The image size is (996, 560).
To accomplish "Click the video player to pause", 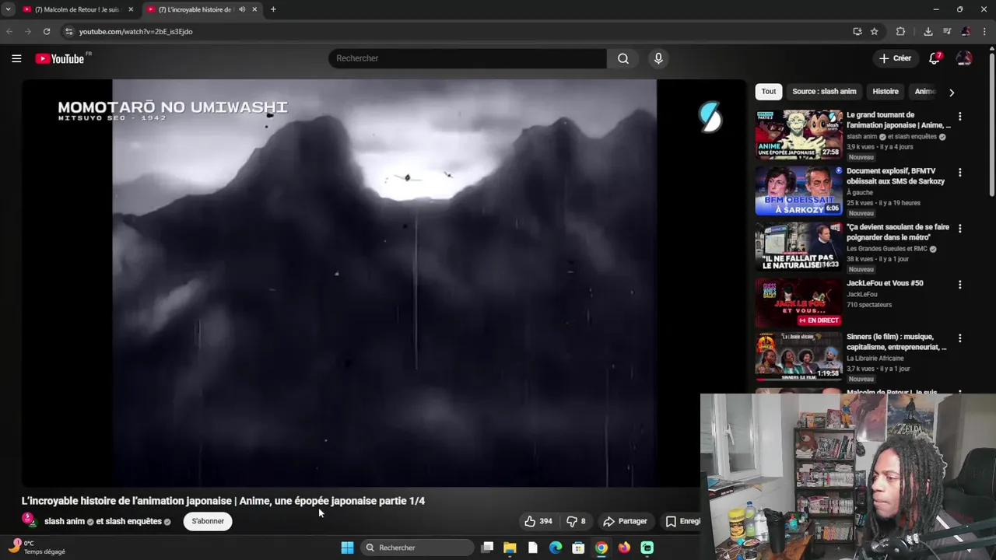I will coord(384,283).
